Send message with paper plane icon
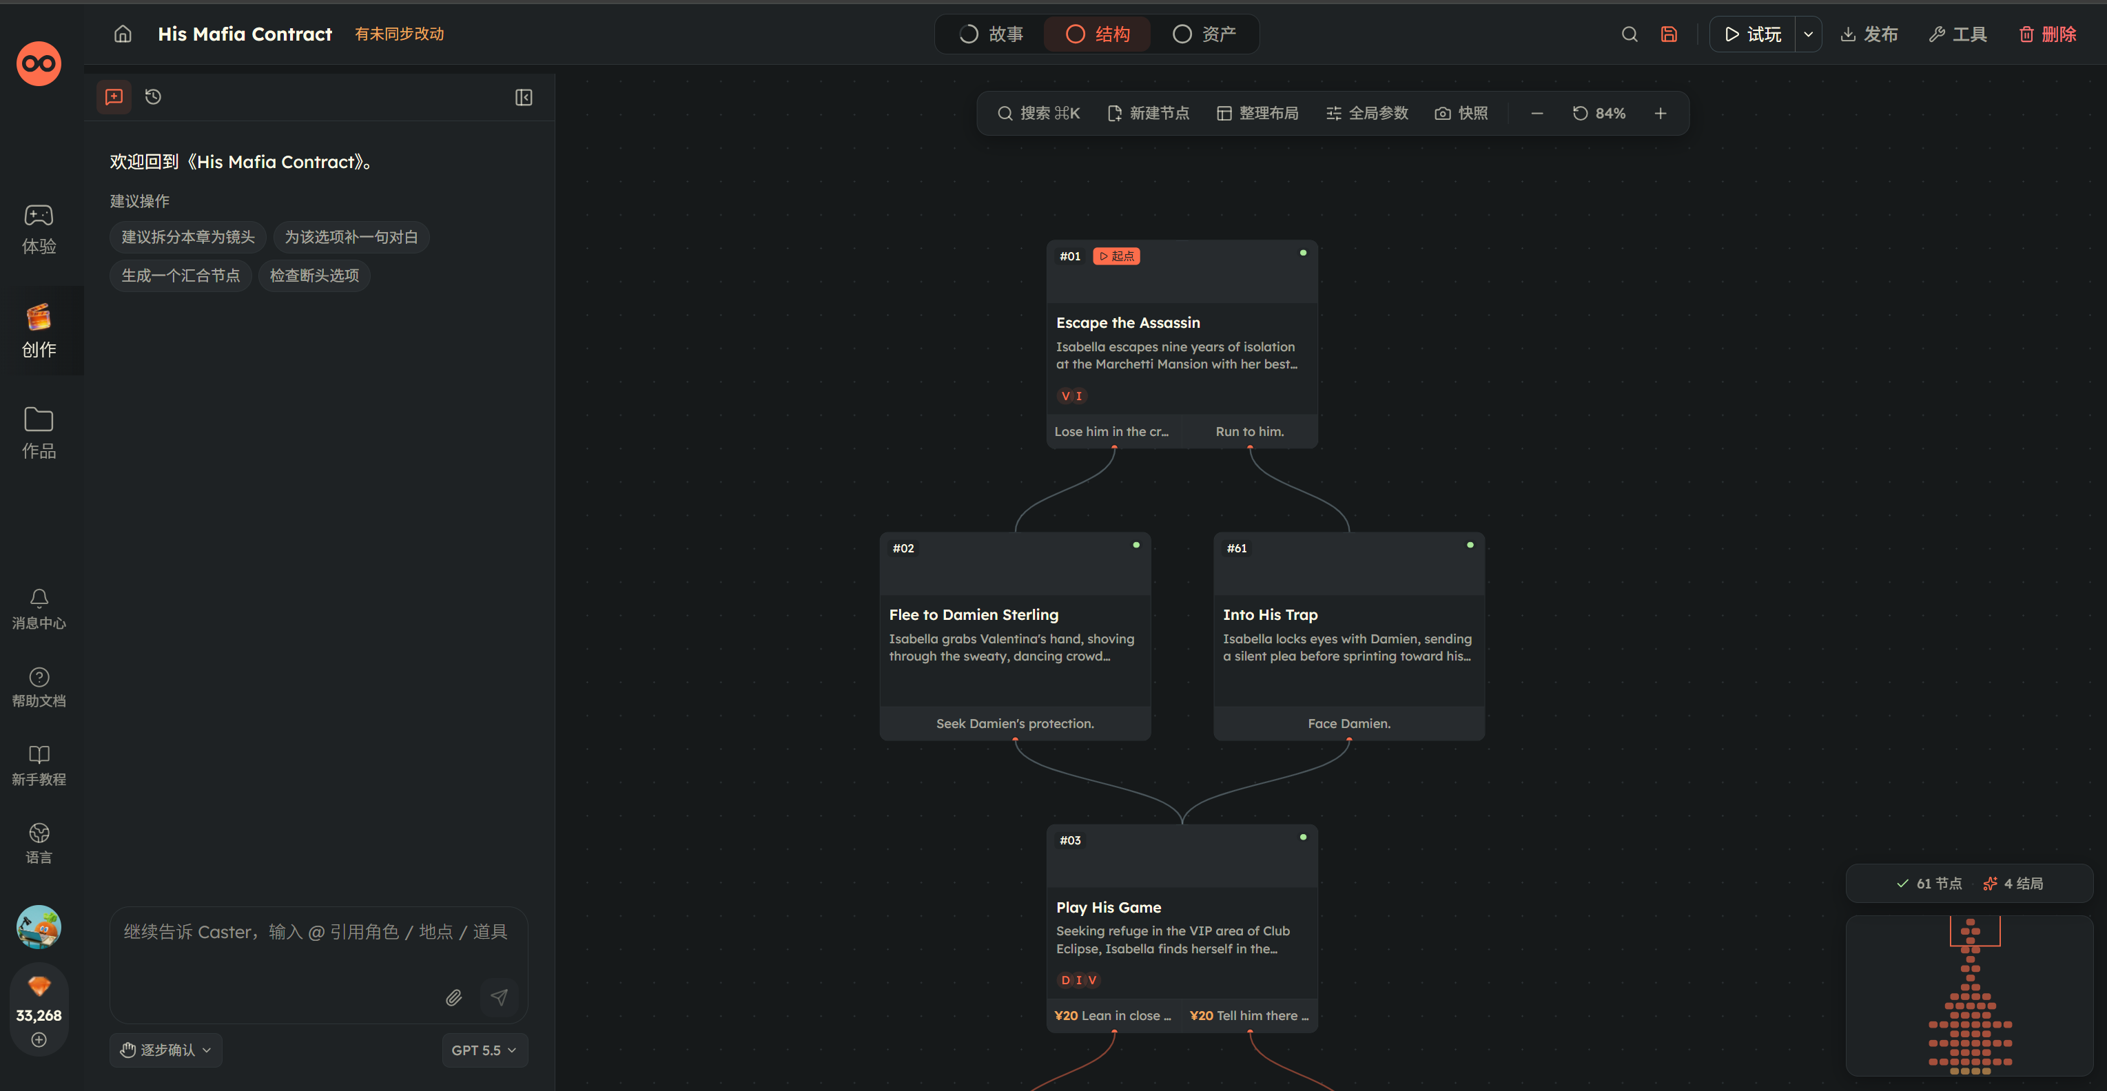Screen dimensions: 2107x1091 coord(499,997)
